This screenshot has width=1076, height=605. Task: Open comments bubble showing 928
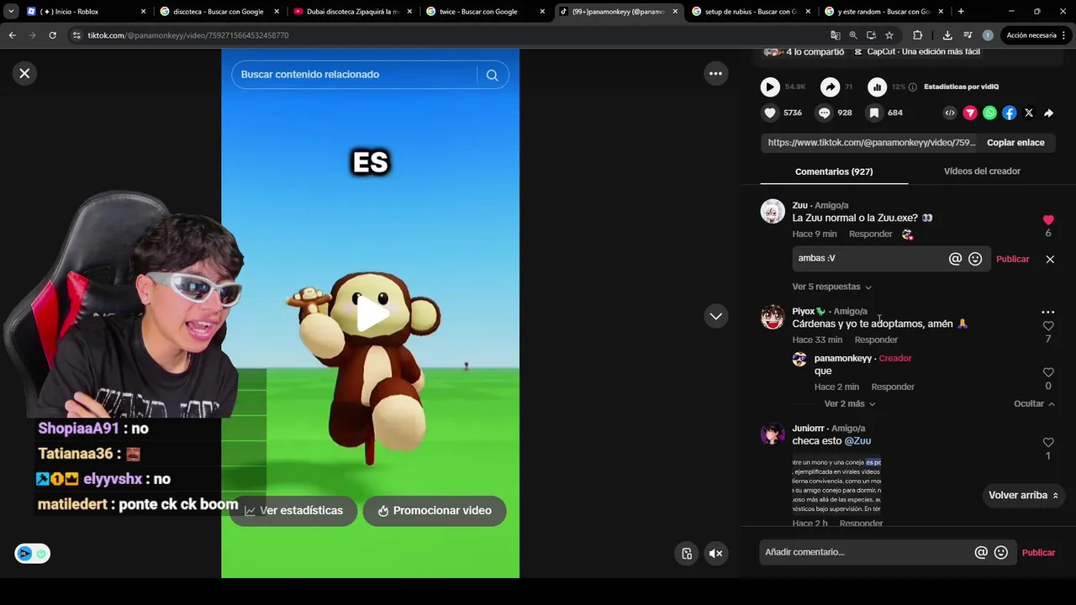click(825, 113)
